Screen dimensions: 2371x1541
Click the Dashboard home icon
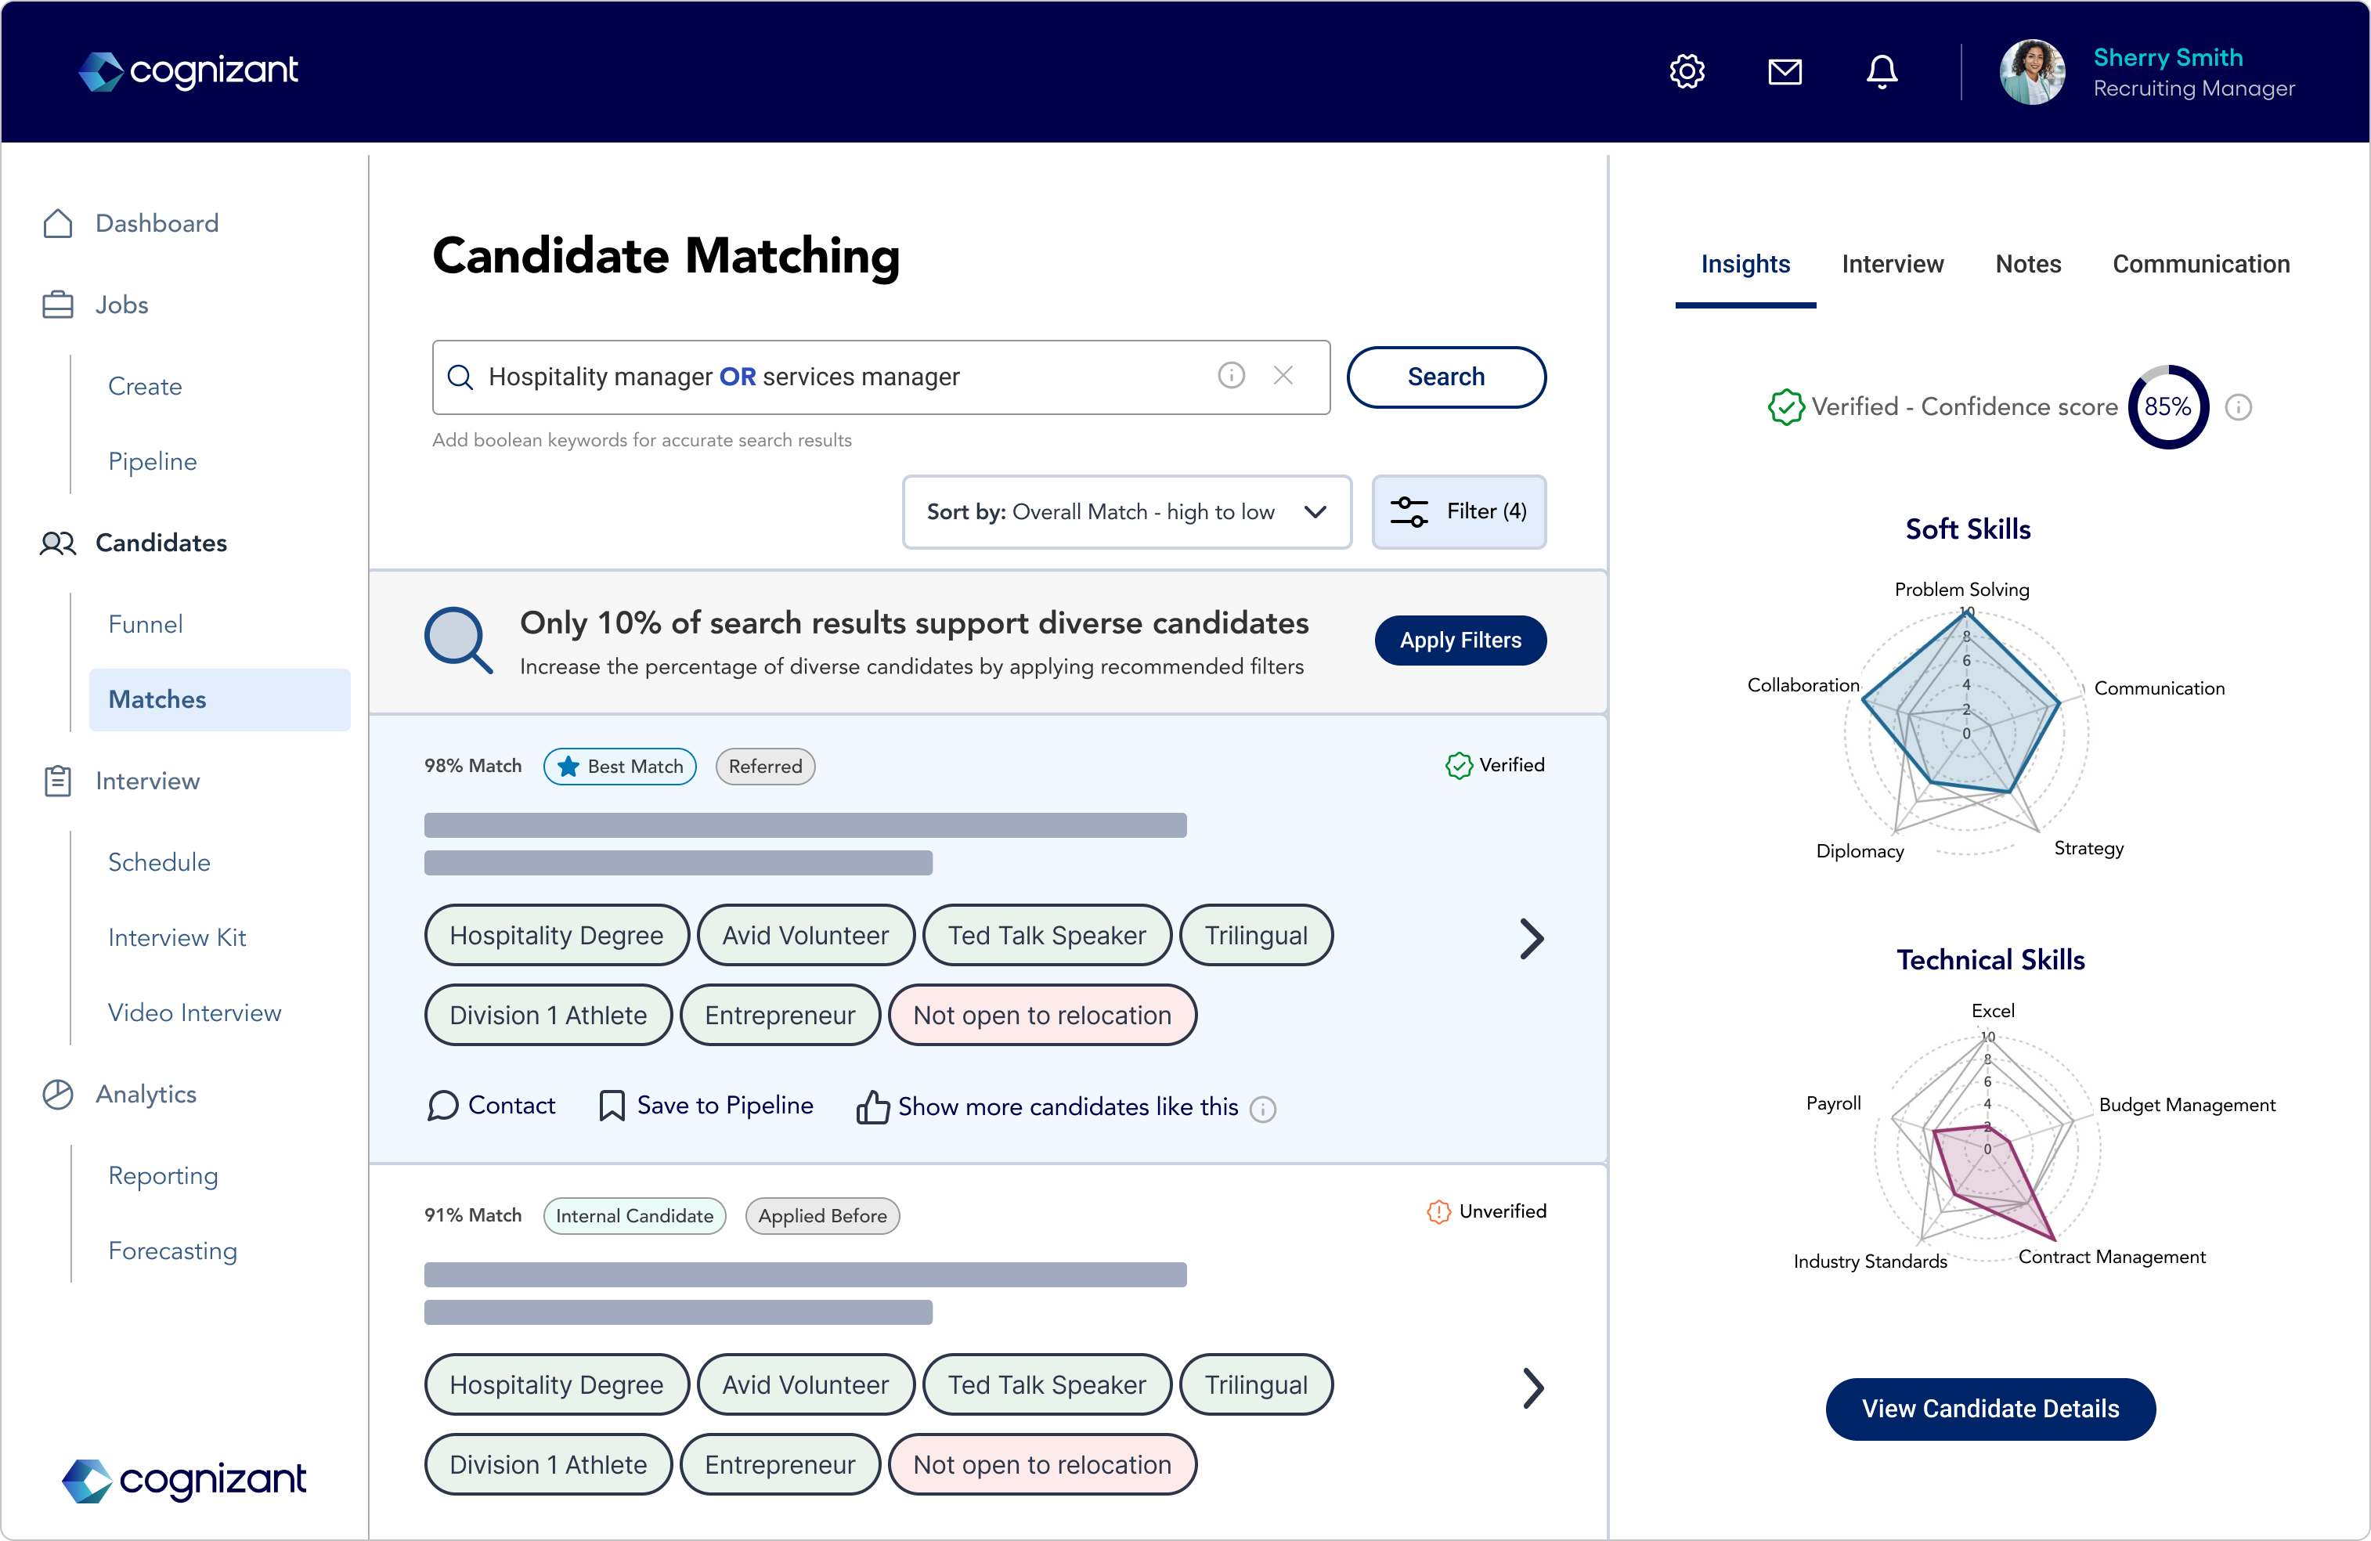click(x=58, y=223)
